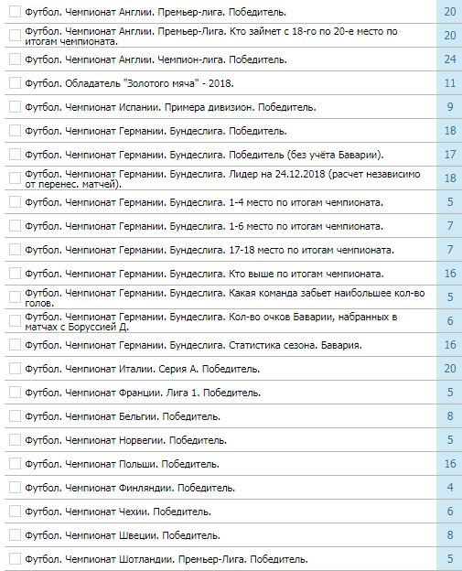Select the checkbox for Чемпионат Испании. Примера дивизион
Image resolution: width=462 pixels, height=571 pixels.
15,107
